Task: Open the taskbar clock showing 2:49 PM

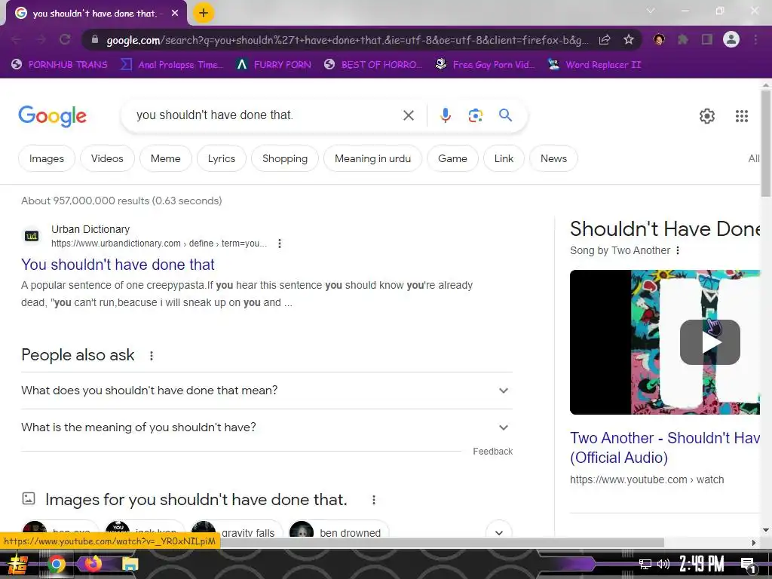Action: (702, 564)
